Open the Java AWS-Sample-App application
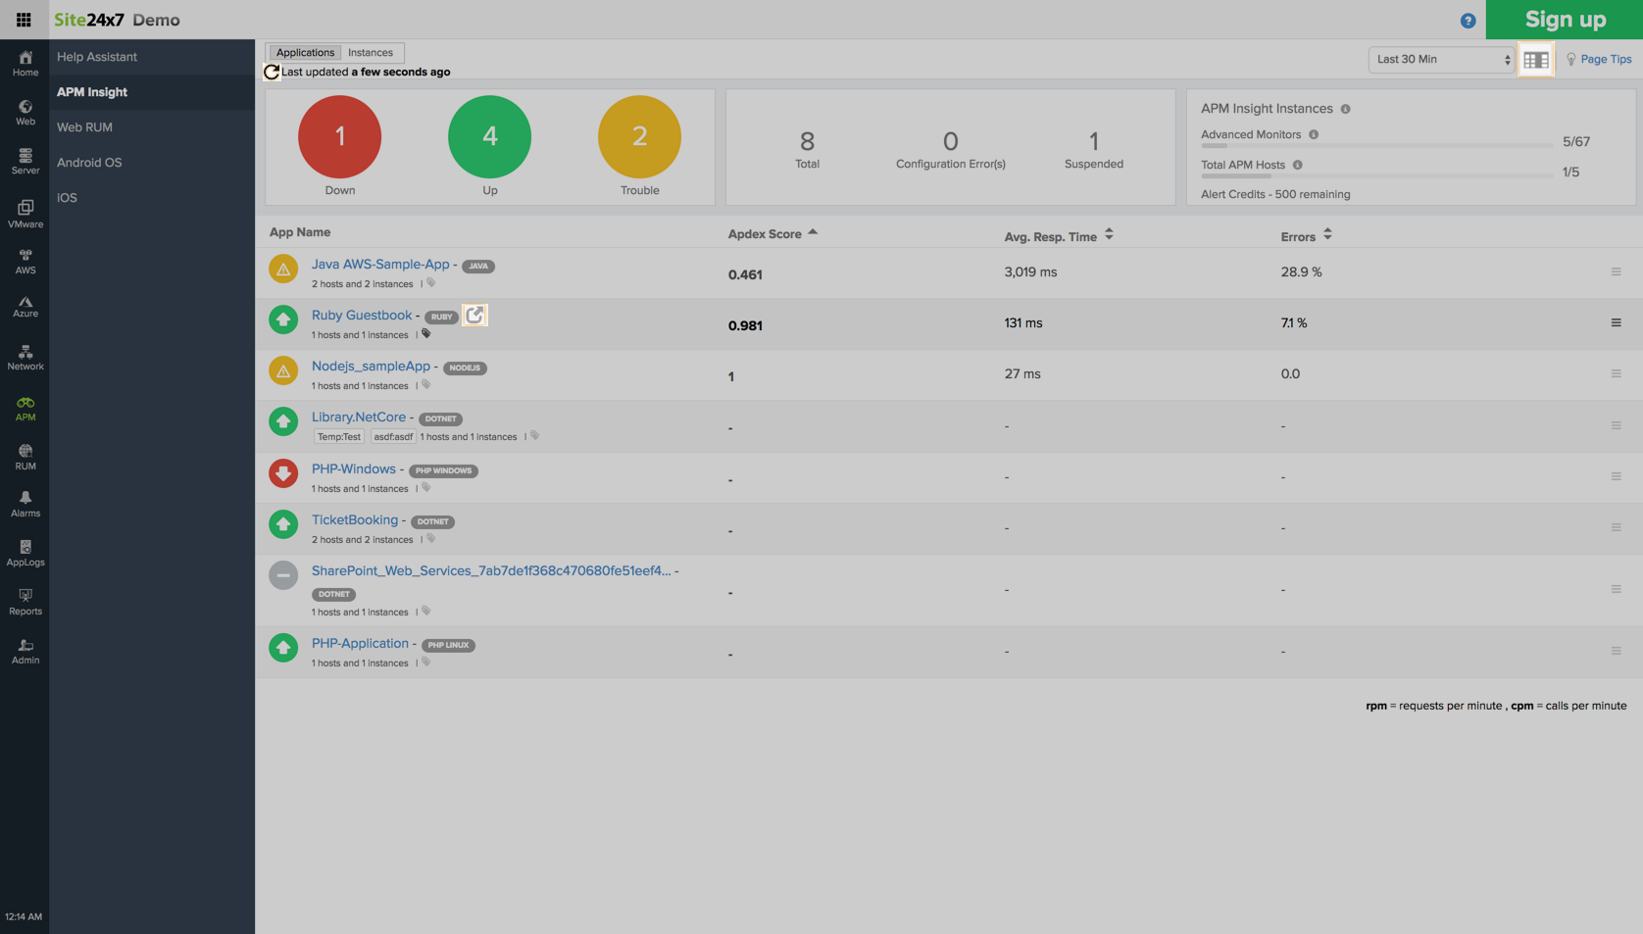1643x934 pixels. (380, 264)
